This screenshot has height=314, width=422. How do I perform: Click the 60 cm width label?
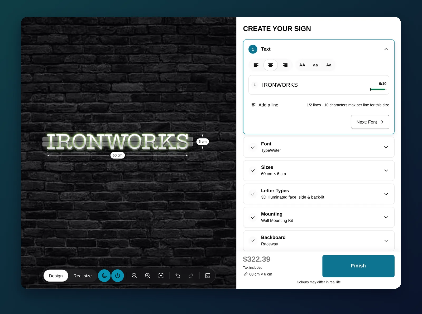[x=118, y=155]
